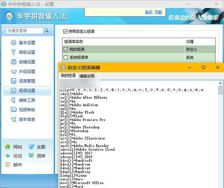The width and height of the screenshot is (224, 188).
Task: Open the 主题 link
Action: pyautogui.click(x=41, y=147)
